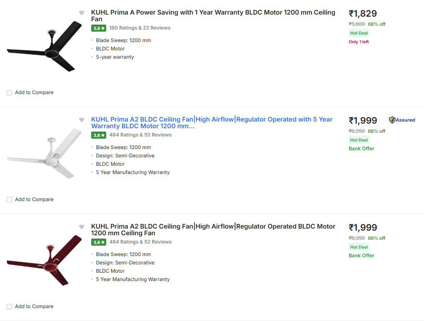Check Add to Compare for black fan

(10, 93)
